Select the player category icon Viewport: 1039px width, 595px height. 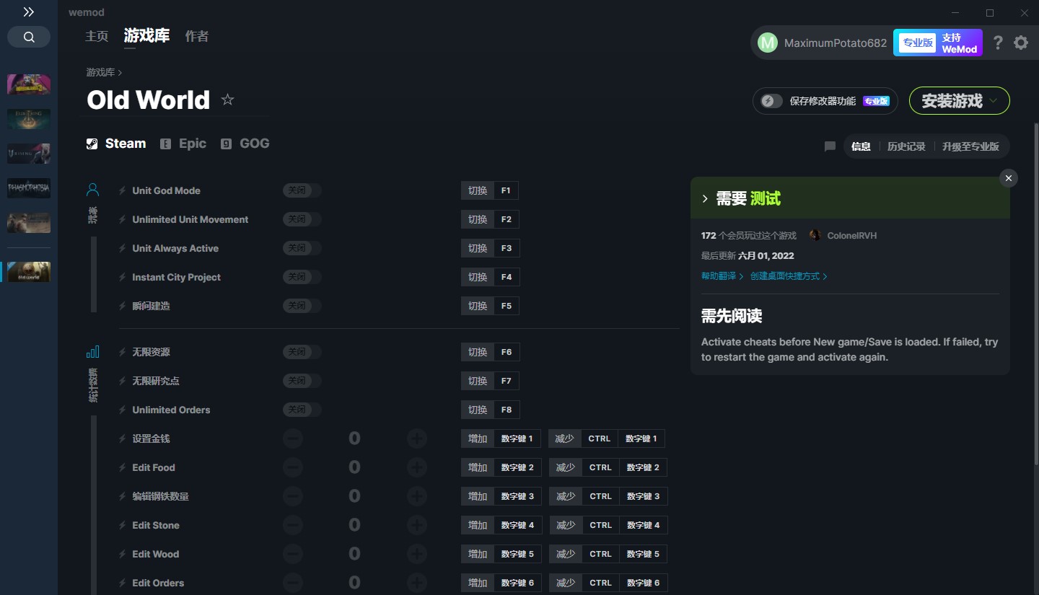92,190
